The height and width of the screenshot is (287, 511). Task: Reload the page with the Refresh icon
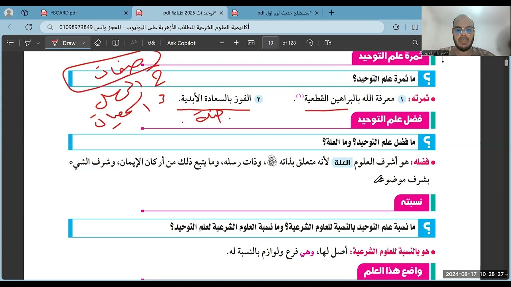point(29,27)
